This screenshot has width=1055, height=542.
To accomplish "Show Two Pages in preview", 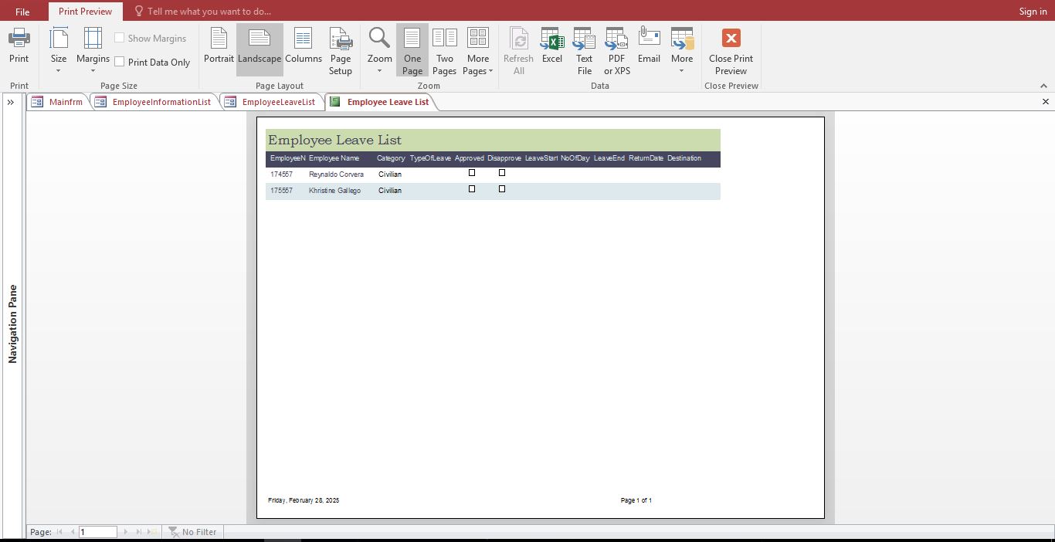I will pyautogui.click(x=445, y=51).
